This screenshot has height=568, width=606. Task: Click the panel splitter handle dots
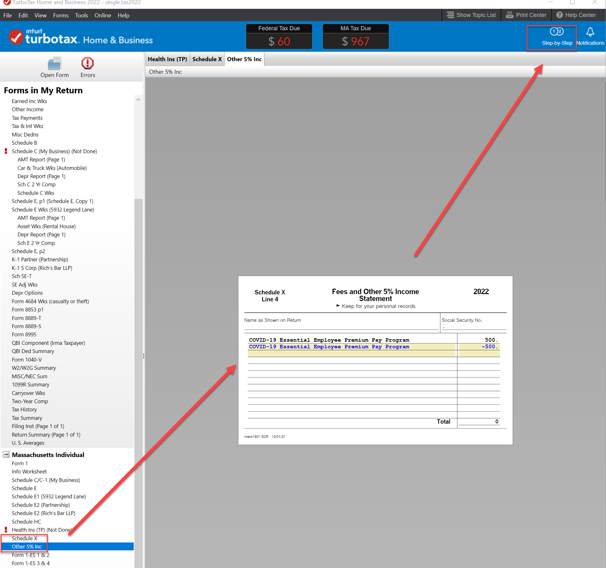[x=144, y=356]
